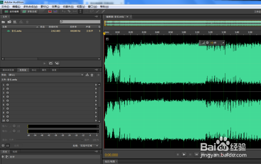This screenshot has width=261, height=164.
Task: Open the 编辑(E) menu
Action: coord(16,7)
